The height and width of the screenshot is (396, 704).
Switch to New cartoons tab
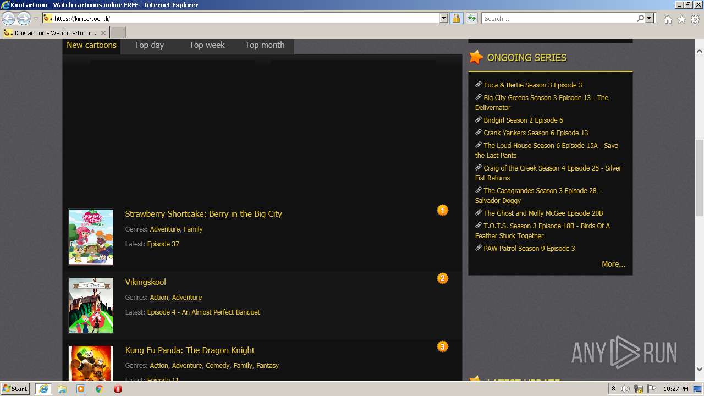[x=91, y=45]
